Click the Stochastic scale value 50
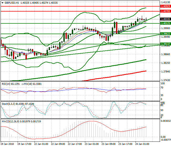This screenshot has width=171, height=147. pyautogui.click(x=162, y=110)
